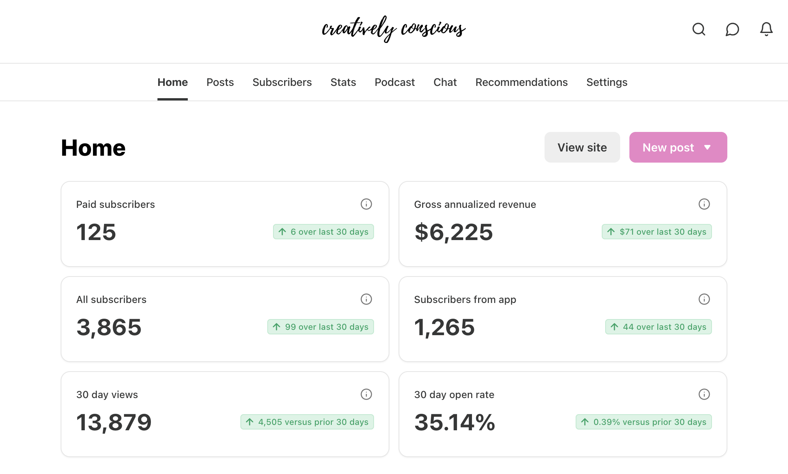Screen dimensions: 788x474
Task: Show info for 30 day views
Action: [x=366, y=394]
